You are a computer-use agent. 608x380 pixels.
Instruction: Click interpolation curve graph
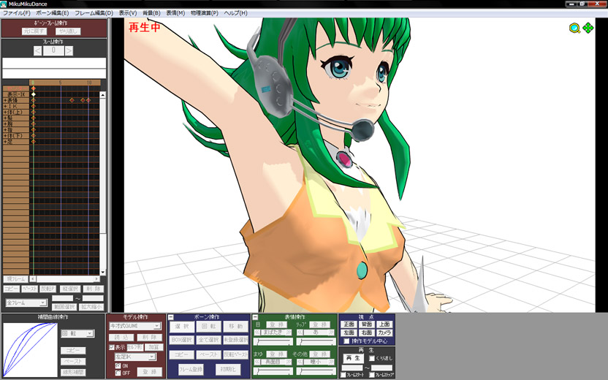(x=30, y=350)
